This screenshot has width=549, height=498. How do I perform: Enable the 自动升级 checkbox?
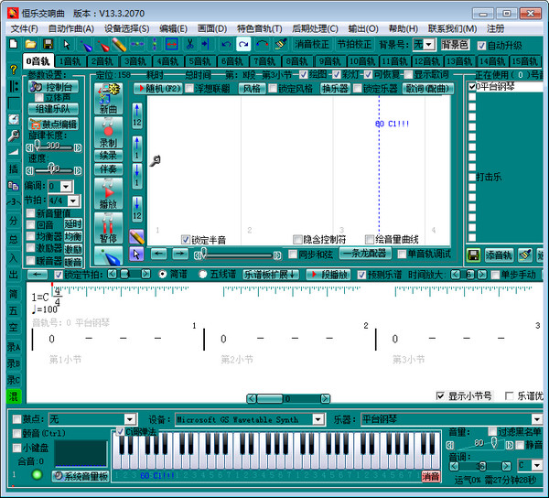point(482,44)
